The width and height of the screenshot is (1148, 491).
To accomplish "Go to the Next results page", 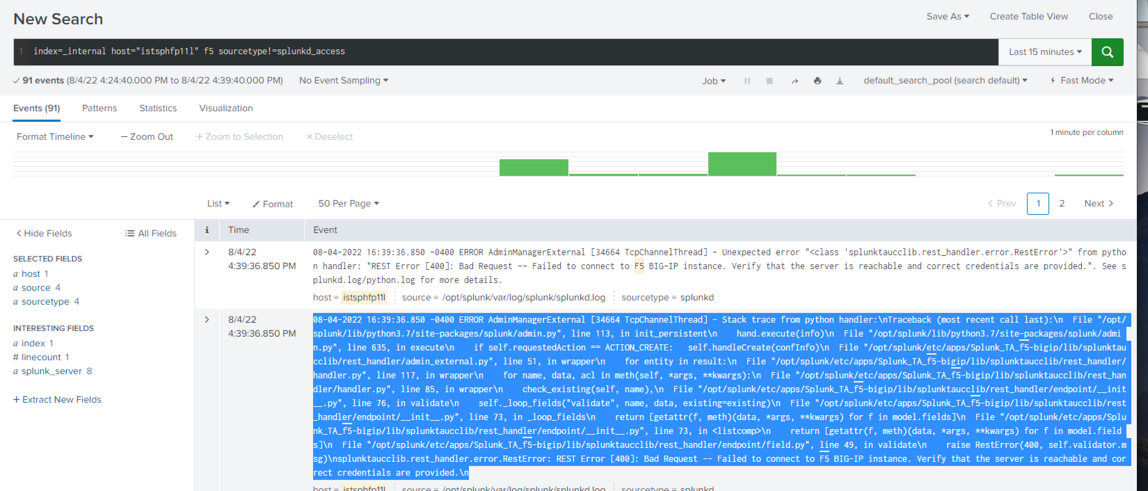I will [x=1099, y=204].
